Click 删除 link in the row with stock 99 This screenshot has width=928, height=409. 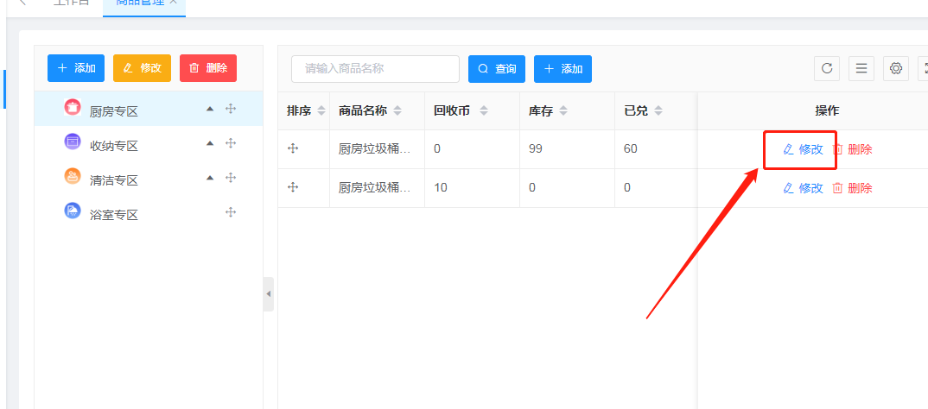pos(852,149)
